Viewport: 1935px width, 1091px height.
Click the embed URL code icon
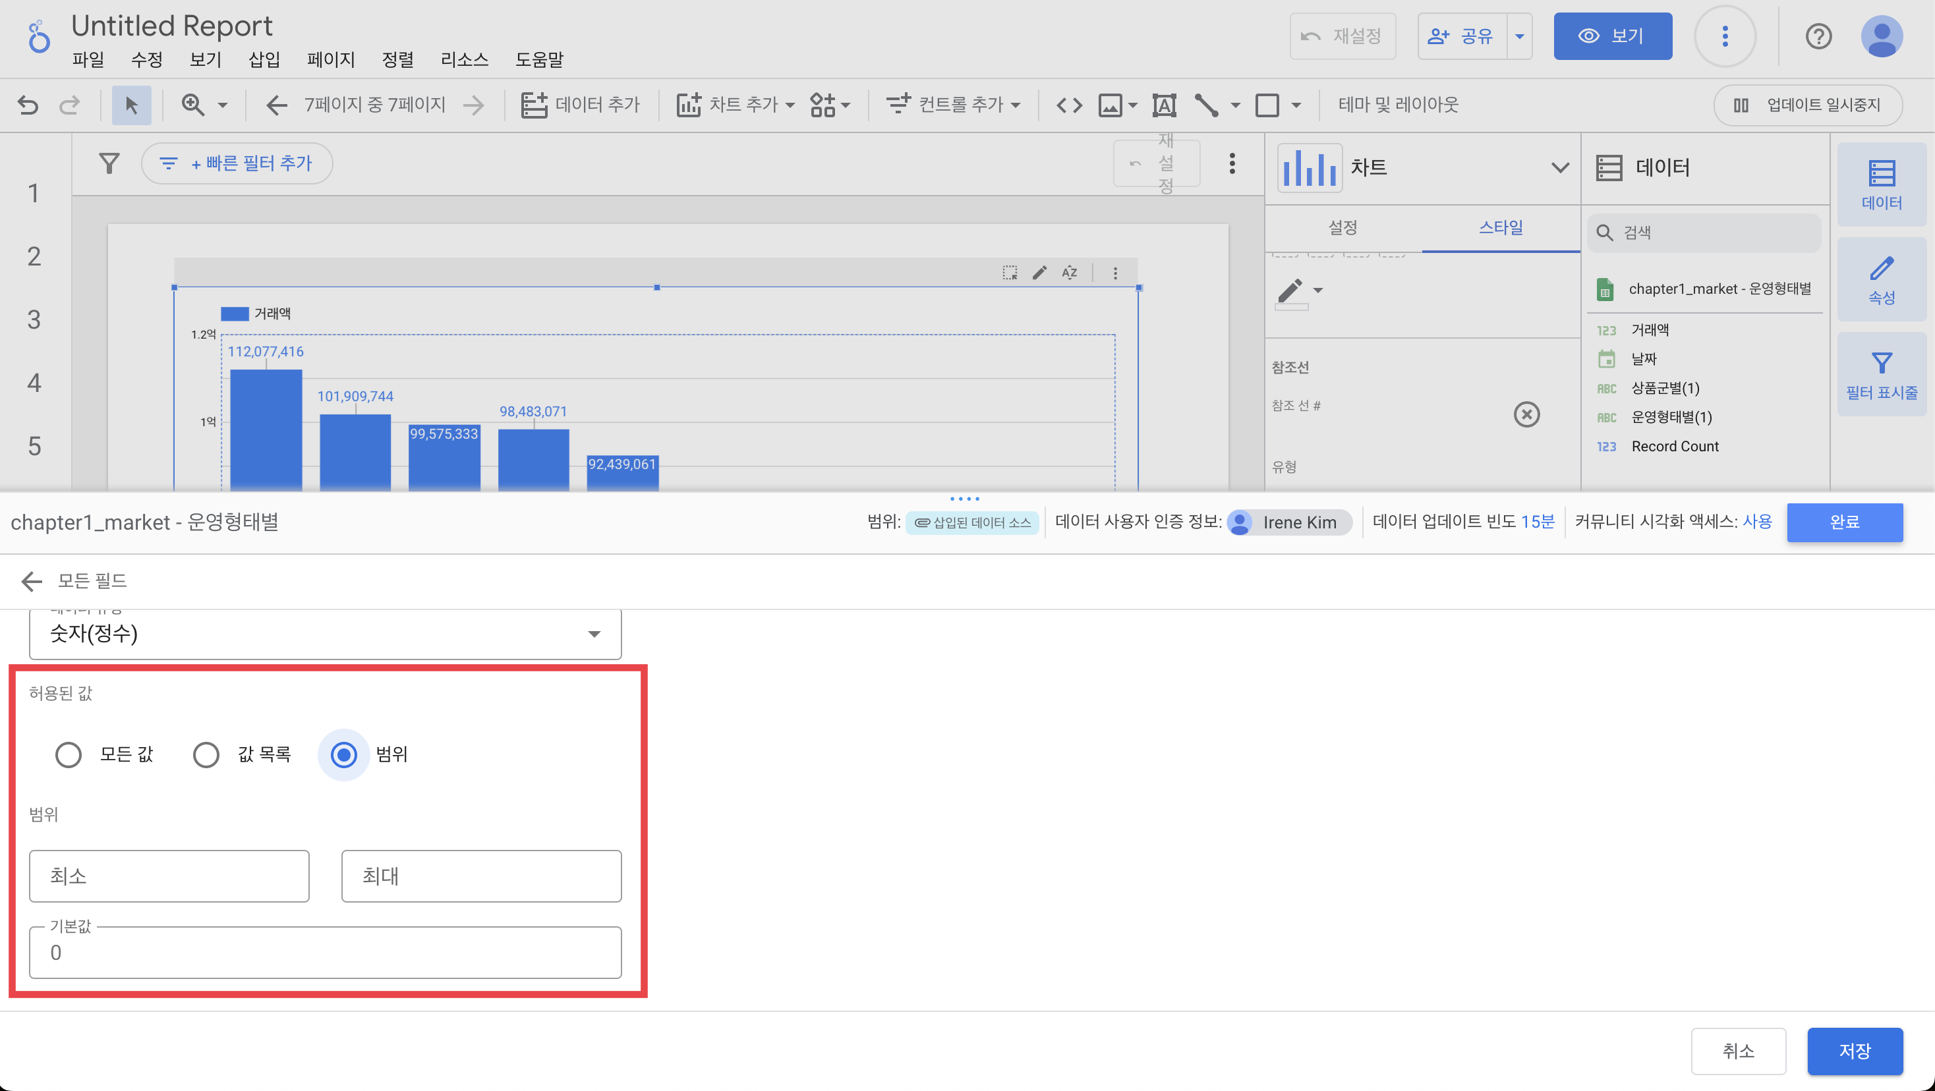point(1069,105)
